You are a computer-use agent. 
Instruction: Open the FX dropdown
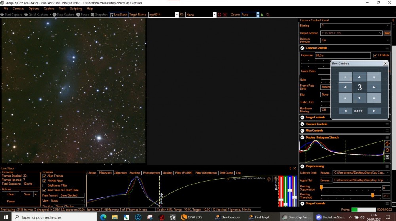[215, 15]
